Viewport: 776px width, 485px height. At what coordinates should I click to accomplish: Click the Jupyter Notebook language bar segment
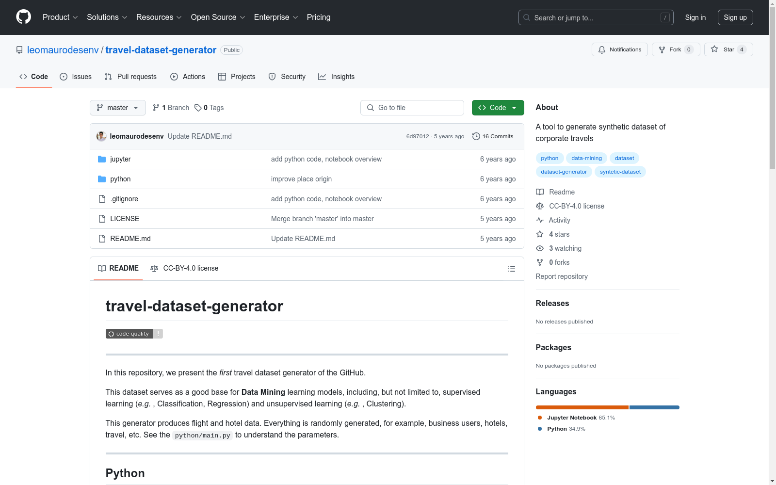pos(582,407)
